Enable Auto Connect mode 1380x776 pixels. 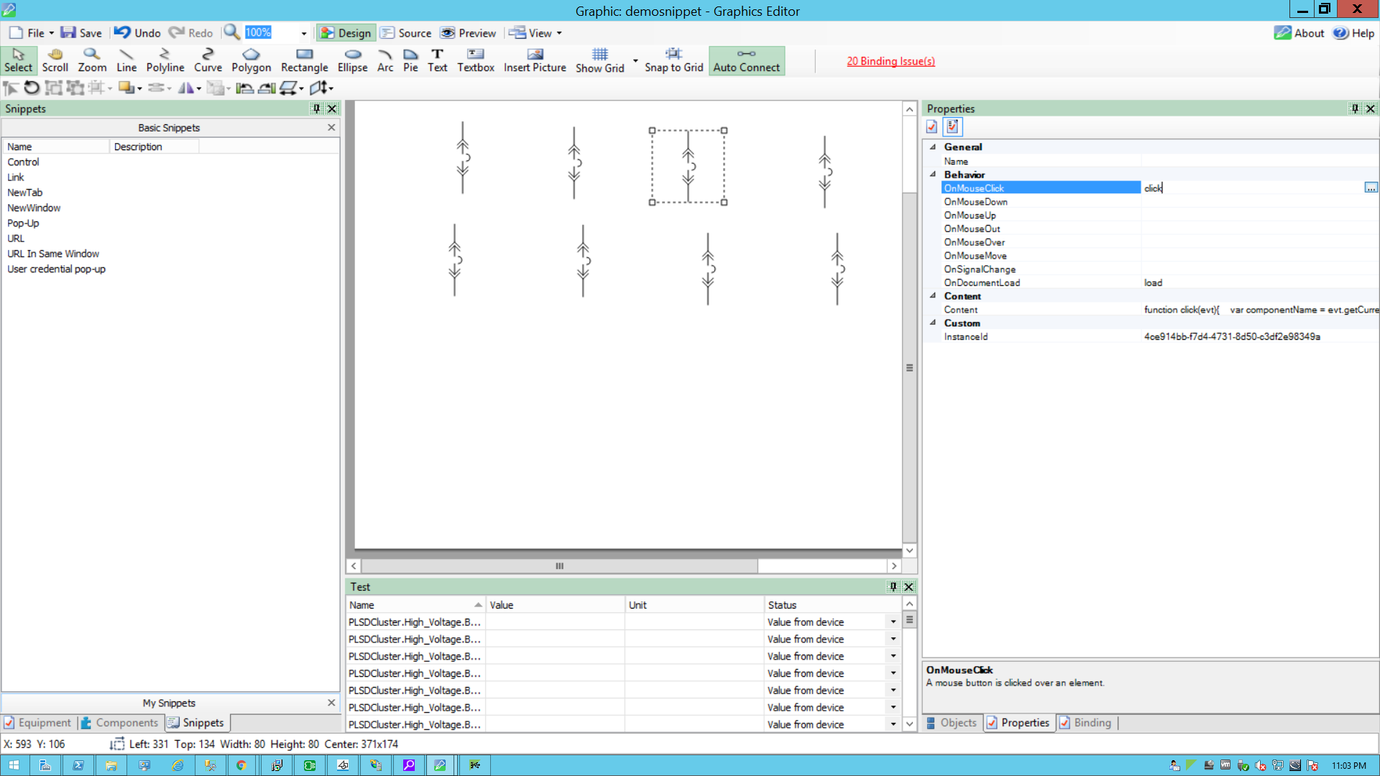pos(746,60)
